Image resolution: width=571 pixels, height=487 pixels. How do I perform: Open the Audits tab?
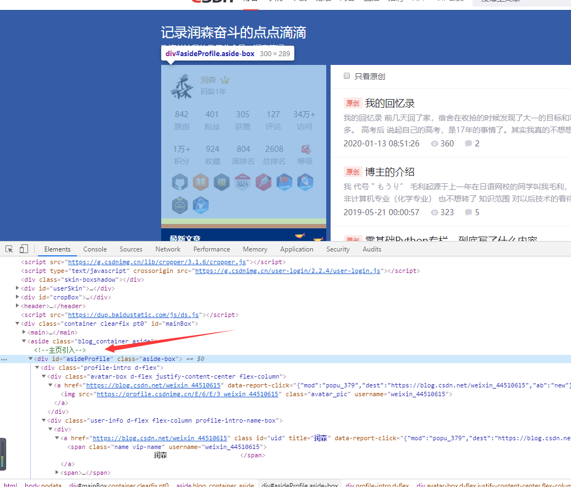point(372,249)
